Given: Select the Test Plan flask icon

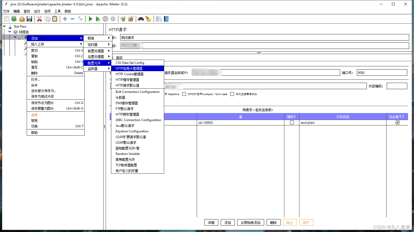Looking at the screenshot, I should point(10,26).
